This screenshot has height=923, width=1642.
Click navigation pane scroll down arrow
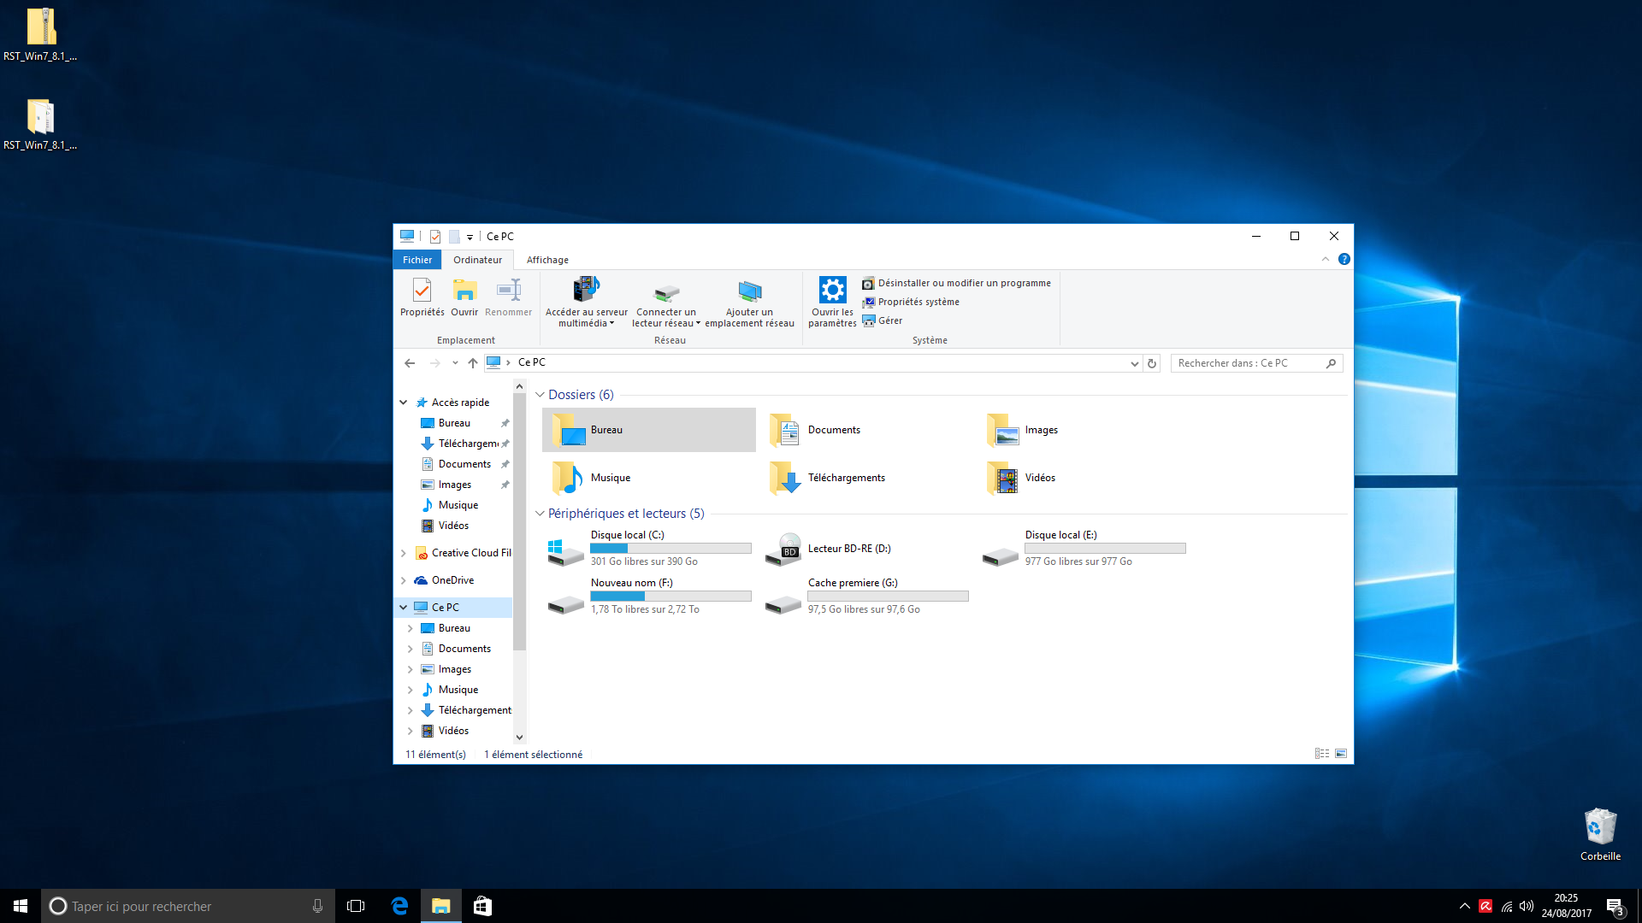pos(519,737)
